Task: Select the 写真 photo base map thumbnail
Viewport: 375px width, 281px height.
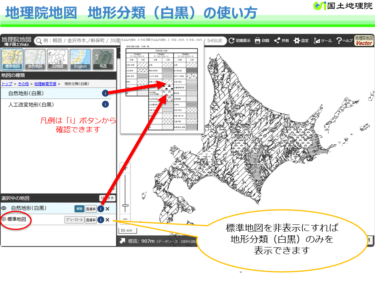Action: [x=103, y=59]
